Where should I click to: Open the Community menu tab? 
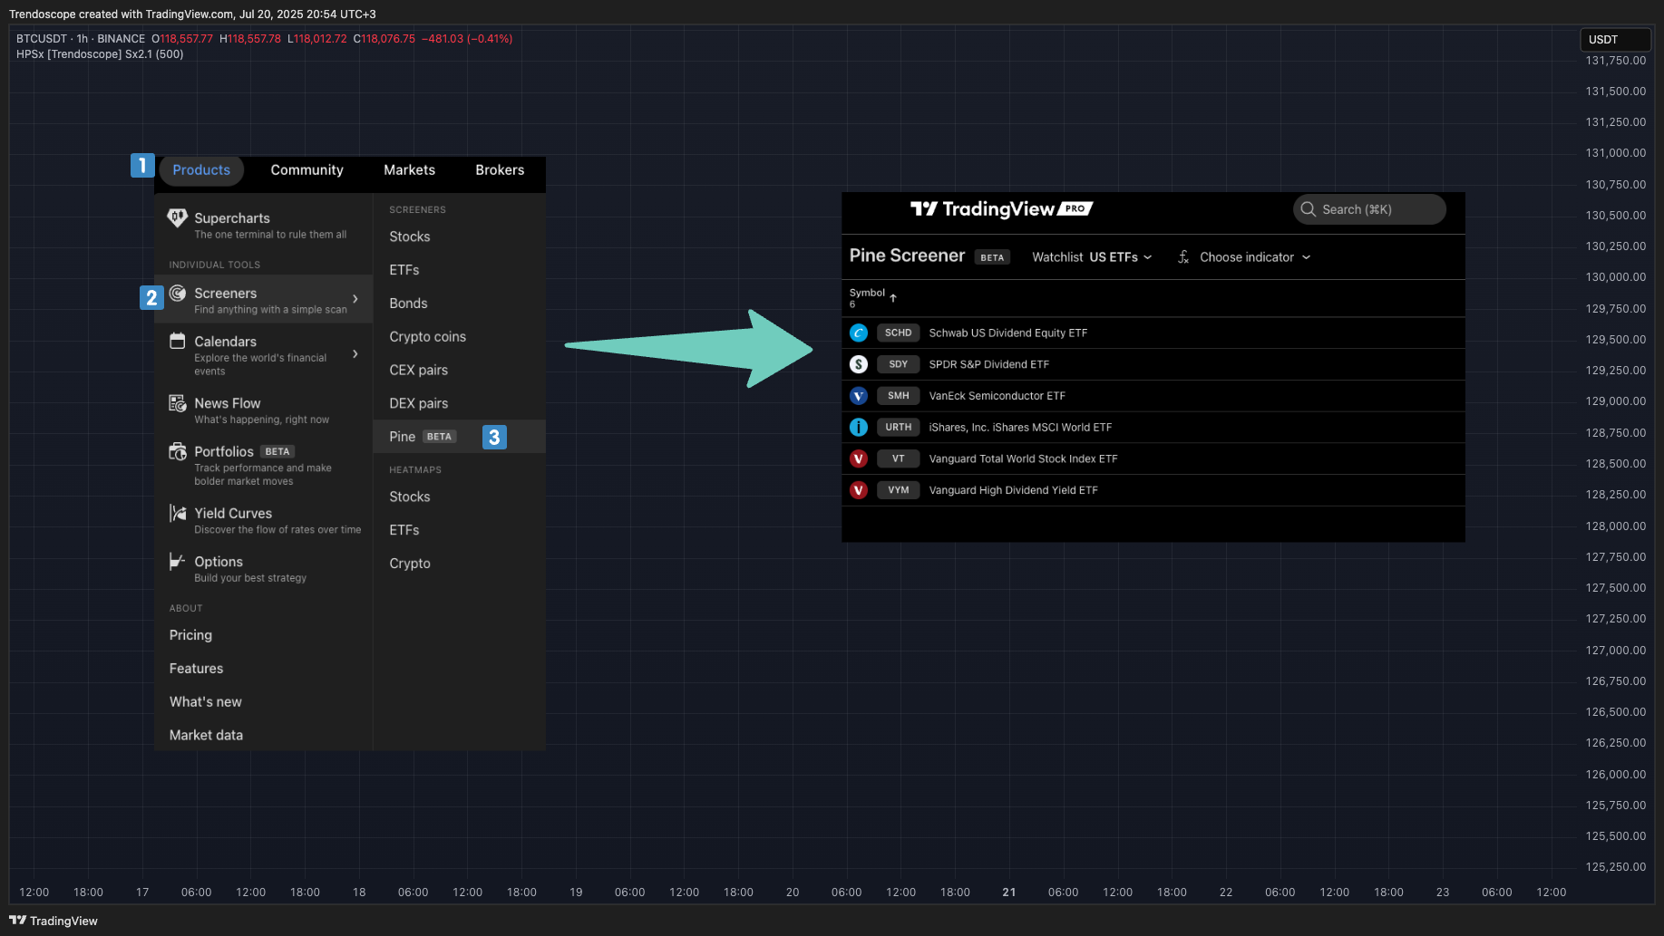[307, 170]
